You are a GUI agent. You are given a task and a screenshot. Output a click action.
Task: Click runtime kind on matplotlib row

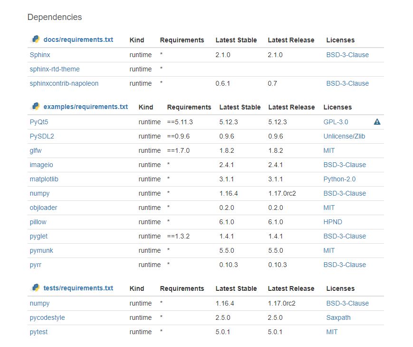(150, 179)
